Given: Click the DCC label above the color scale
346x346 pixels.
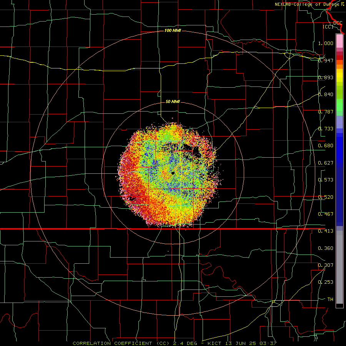Looking at the screenshot, I should point(338,23).
